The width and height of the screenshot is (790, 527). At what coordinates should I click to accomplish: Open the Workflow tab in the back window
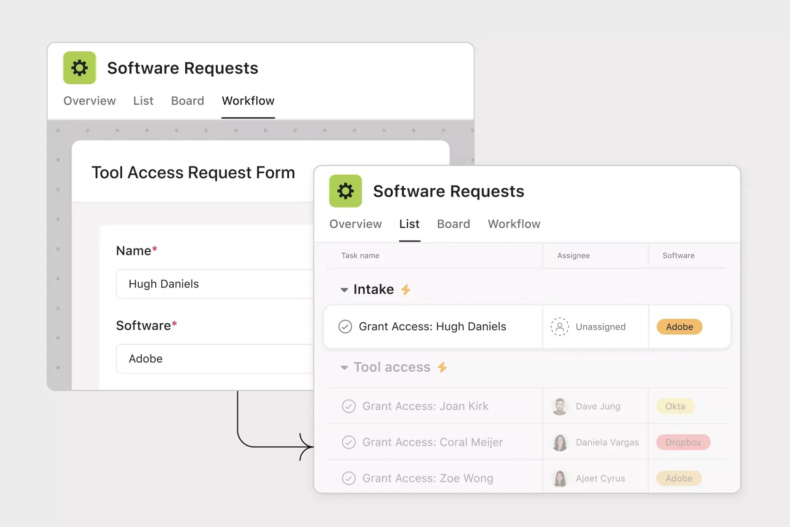pos(248,101)
